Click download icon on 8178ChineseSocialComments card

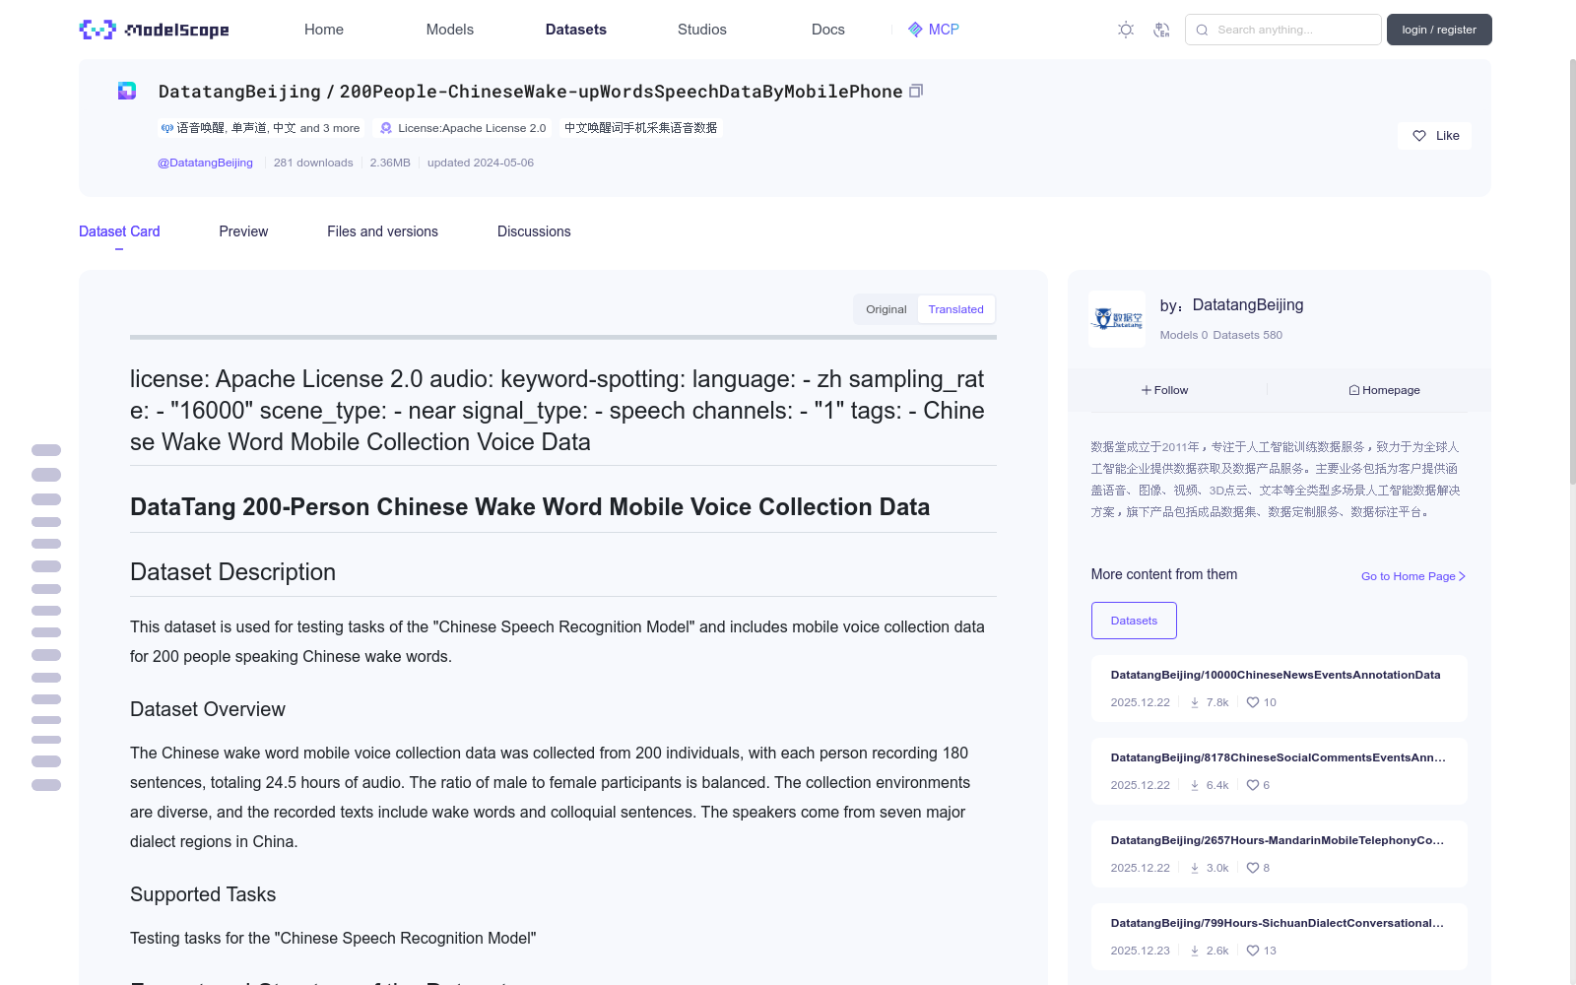[x=1195, y=785]
